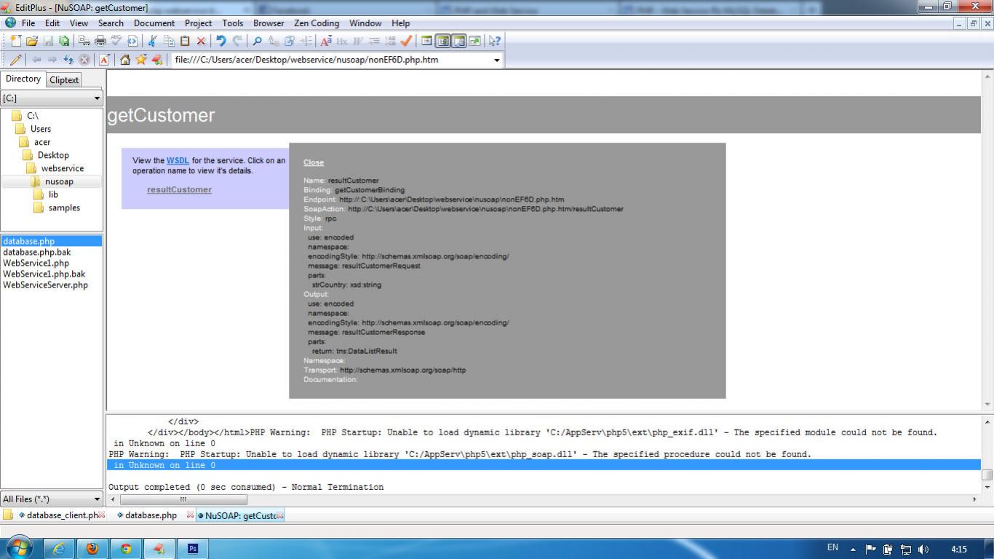Select the samples folder in tree
This screenshot has width=994, height=559.
[64, 207]
